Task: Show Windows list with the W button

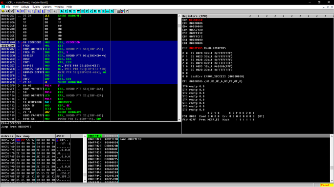Action: 78,11
